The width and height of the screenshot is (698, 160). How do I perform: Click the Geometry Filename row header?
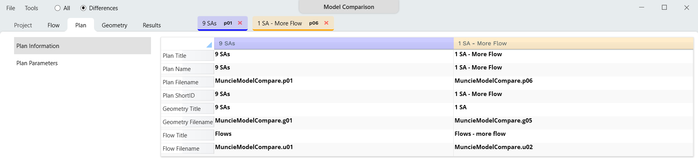point(188,122)
